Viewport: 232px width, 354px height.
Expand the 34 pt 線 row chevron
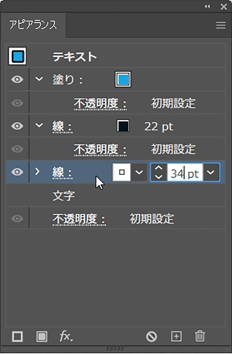[38, 172]
